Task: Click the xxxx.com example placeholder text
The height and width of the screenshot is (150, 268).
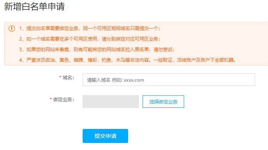Action: pos(134,80)
